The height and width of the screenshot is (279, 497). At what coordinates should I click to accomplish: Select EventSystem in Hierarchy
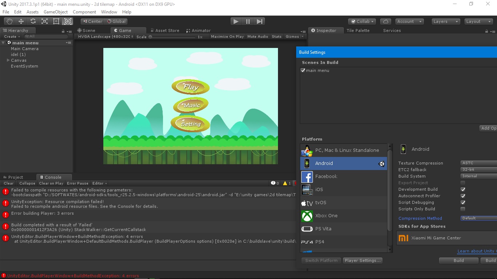click(24, 66)
